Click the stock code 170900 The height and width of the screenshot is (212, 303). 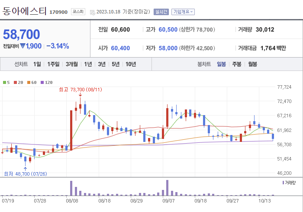(58, 12)
